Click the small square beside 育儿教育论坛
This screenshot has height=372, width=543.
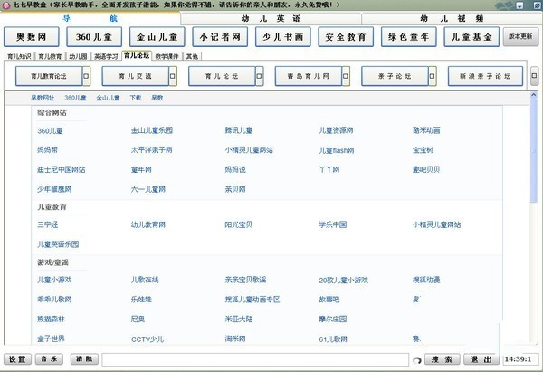[86, 76]
